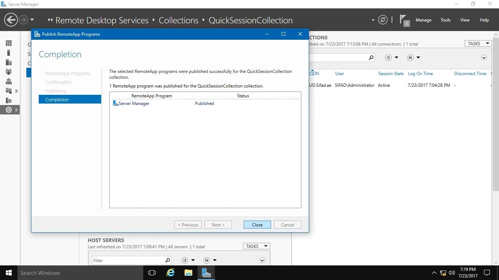
Task: Expand the Remote Desktop Services sidebar arrow
Action: click(x=16, y=110)
